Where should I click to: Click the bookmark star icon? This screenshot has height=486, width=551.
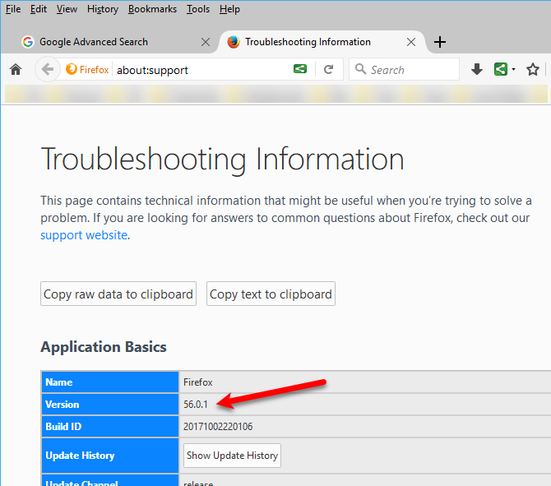coord(533,70)
